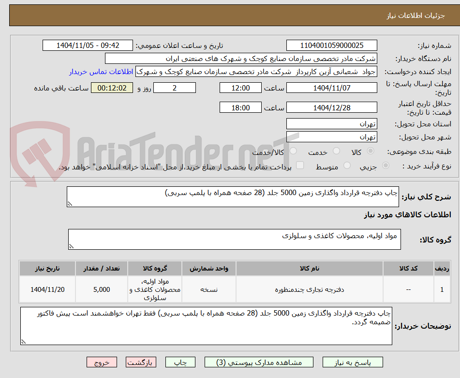Select the جزیی purchase process option
Screen dimensions: 460x378
[x=385, y=166]
